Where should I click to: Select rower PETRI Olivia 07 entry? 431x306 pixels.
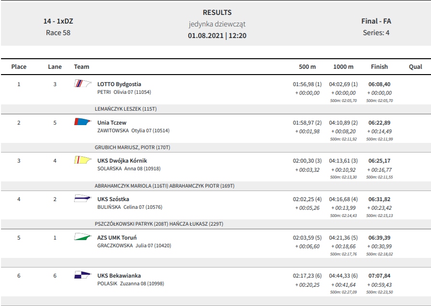click(124, 92)
